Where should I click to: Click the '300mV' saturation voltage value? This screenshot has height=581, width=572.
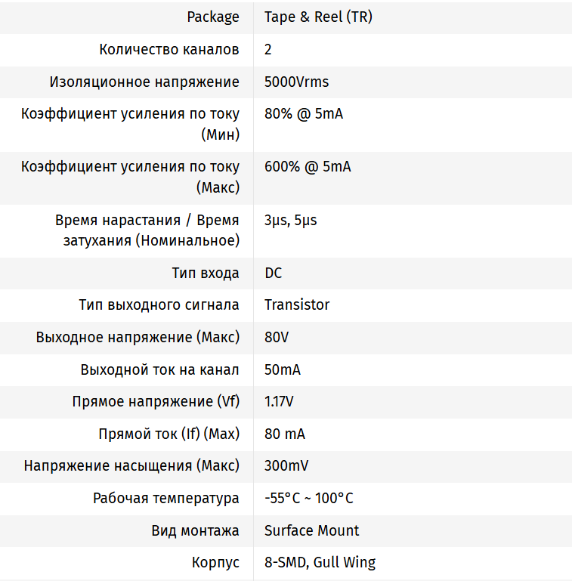point(286,466)
